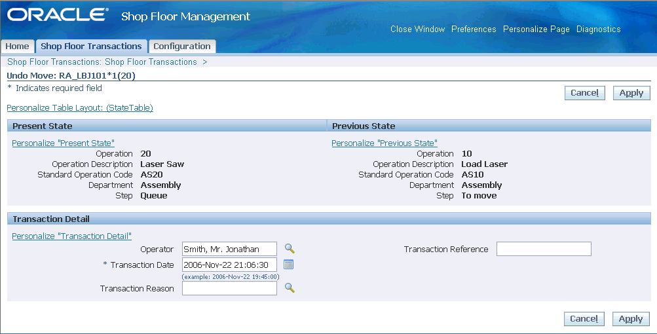Click the bottom Apply button
657x334 pixels.
coord(631,319)
